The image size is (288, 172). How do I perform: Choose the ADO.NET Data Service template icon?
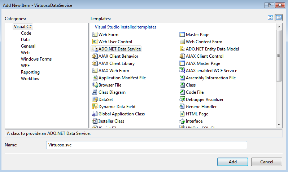95,49
